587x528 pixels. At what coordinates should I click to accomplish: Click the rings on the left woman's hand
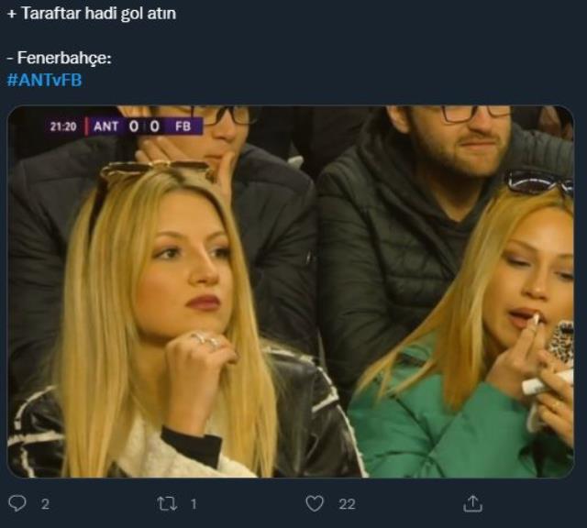pyautogui.click(x=205, y=340)
